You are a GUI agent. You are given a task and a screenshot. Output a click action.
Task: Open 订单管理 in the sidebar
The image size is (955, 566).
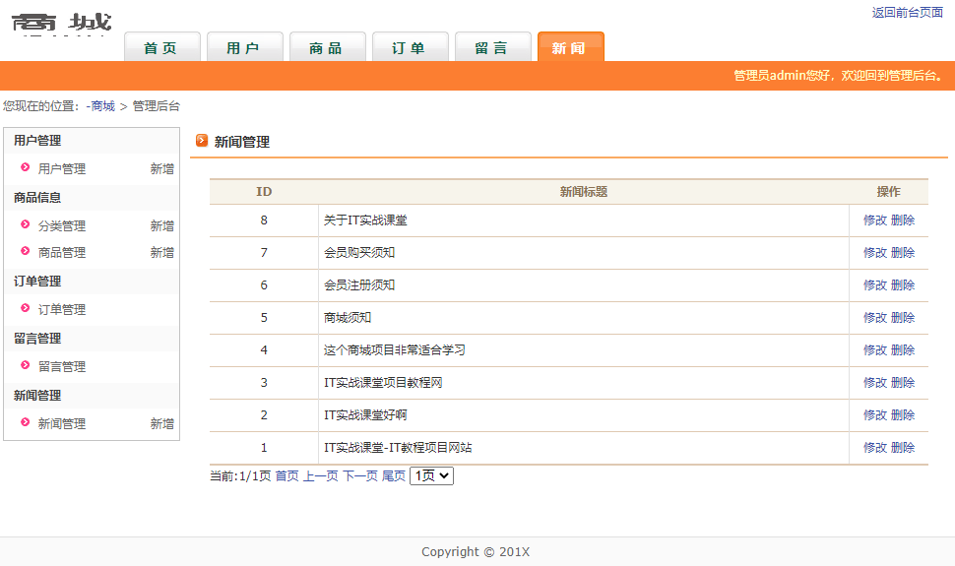[61, 309]
